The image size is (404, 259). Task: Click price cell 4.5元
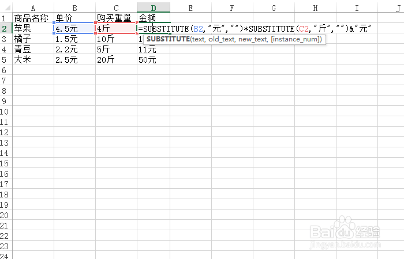click(74, 28)
